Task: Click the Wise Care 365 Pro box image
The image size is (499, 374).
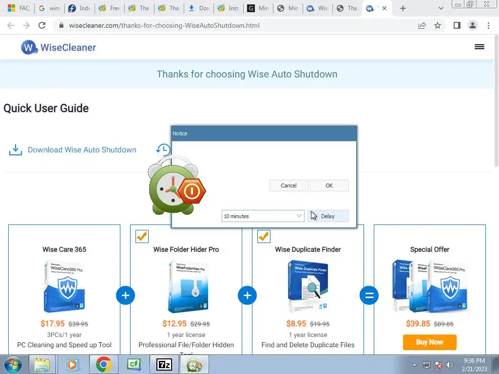Action: point(64,286)
